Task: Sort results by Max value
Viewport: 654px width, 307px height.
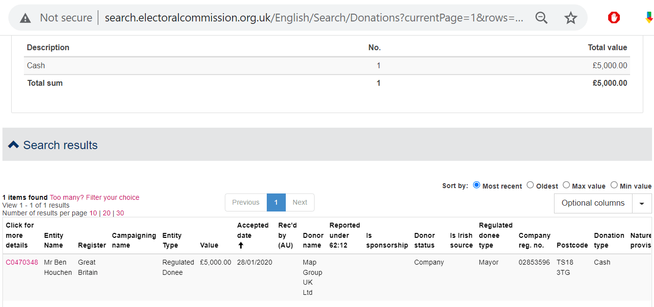Action: [566, 185]
